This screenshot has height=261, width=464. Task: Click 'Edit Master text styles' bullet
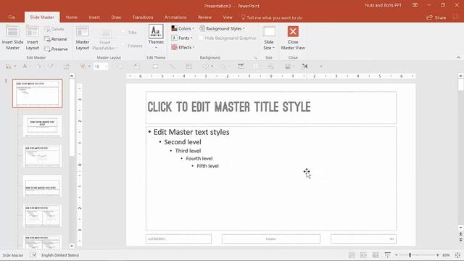[191, 132]
